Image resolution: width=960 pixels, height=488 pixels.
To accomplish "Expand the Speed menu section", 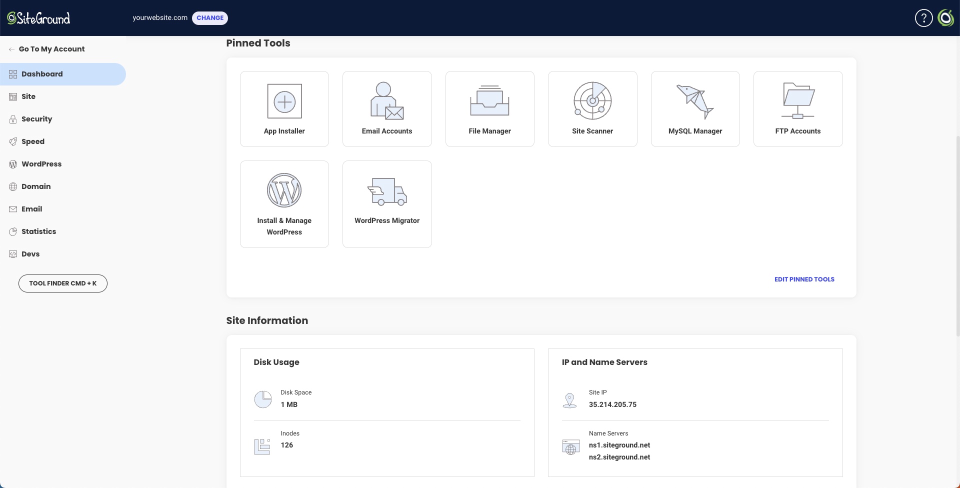I will 63,141.
